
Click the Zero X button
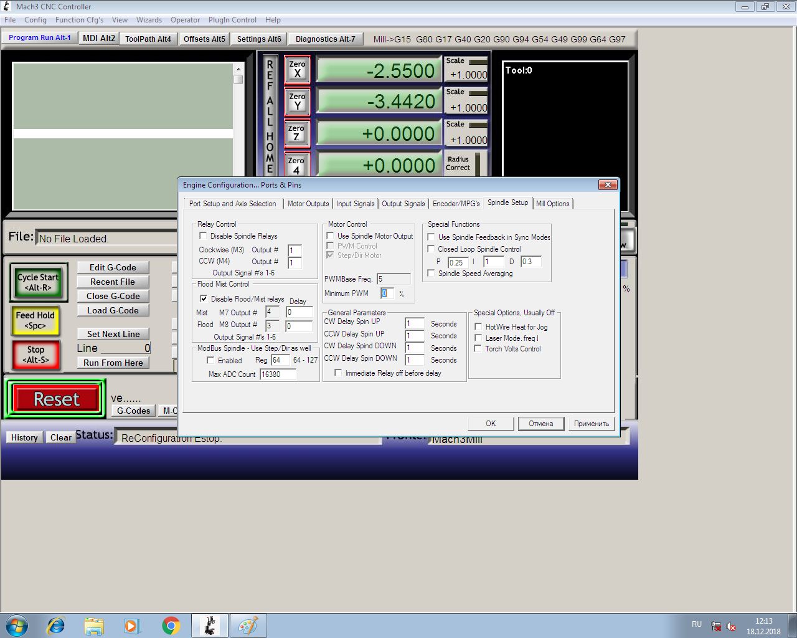pos(298,70)
